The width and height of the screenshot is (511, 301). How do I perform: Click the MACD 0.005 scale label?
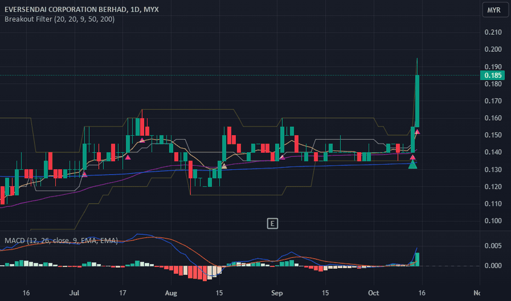(493, 246)
